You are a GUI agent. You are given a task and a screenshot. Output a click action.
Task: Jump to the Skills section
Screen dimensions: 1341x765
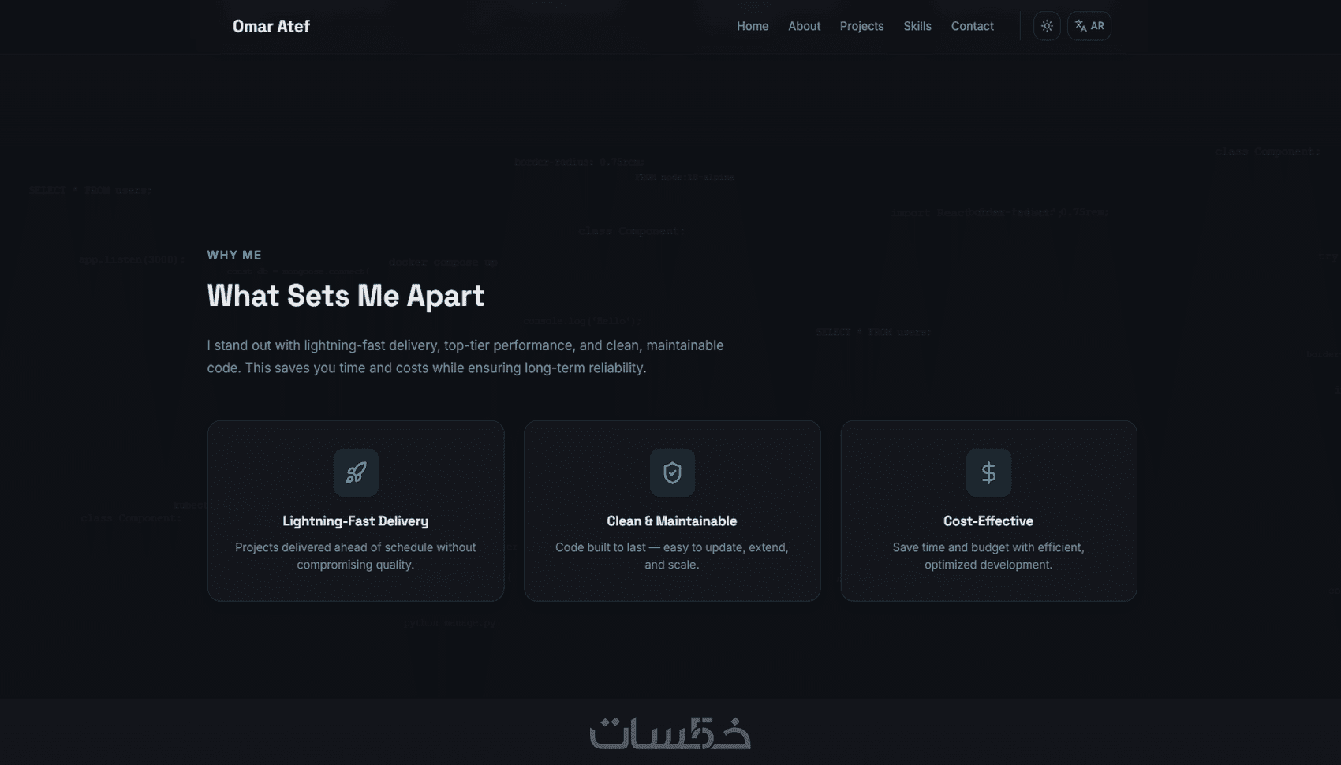pyautogui.click(x=917, y=26)
